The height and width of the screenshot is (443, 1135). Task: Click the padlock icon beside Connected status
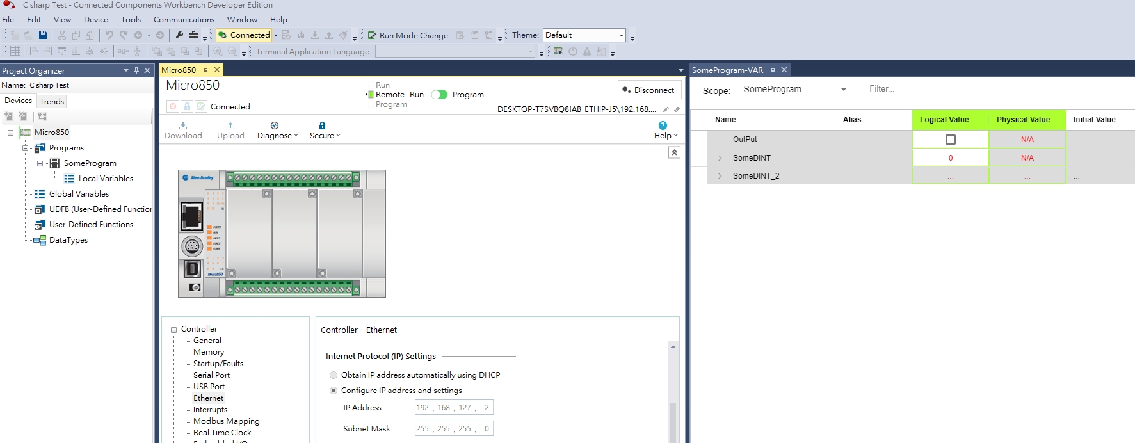click(186, 106)
